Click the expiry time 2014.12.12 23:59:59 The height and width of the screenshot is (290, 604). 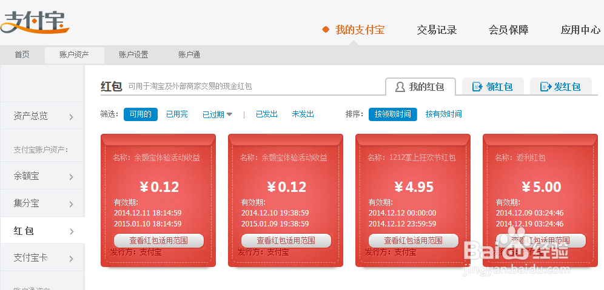pyautogui.click(x=403, y=224)
